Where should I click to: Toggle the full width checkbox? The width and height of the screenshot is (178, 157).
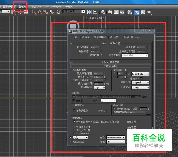[74, 101]
